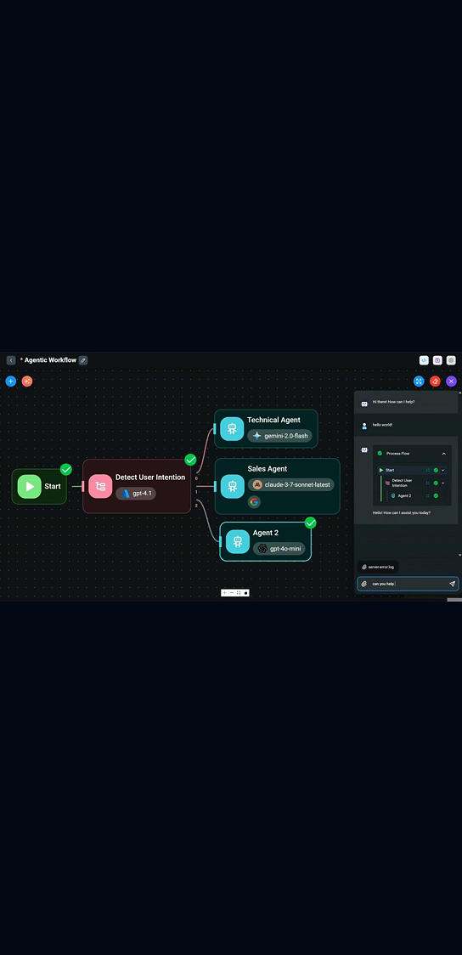This screenshot has height=955, width=462.
Task: Click the green checkmark on the Agent 2 node
Action: tap(311, 523)
